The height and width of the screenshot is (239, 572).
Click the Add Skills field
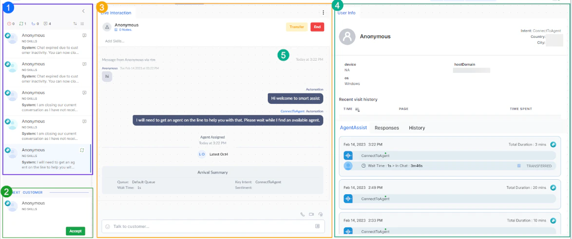pyautogui.click(x=115, y=41)
